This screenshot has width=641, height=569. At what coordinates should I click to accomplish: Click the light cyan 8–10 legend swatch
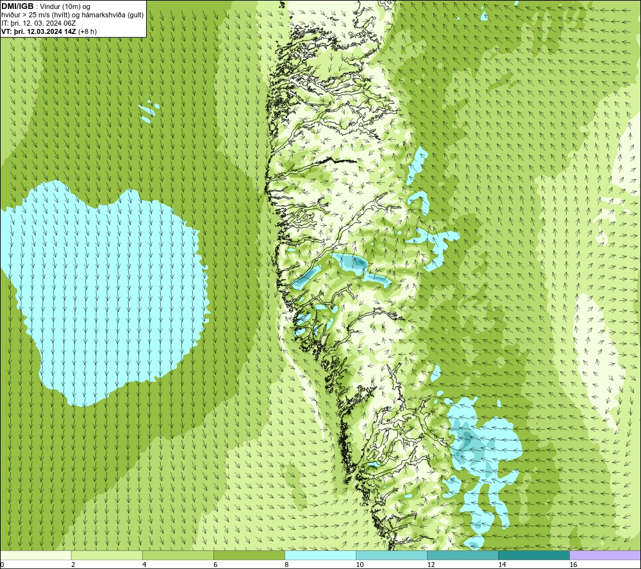click(320, 555)
